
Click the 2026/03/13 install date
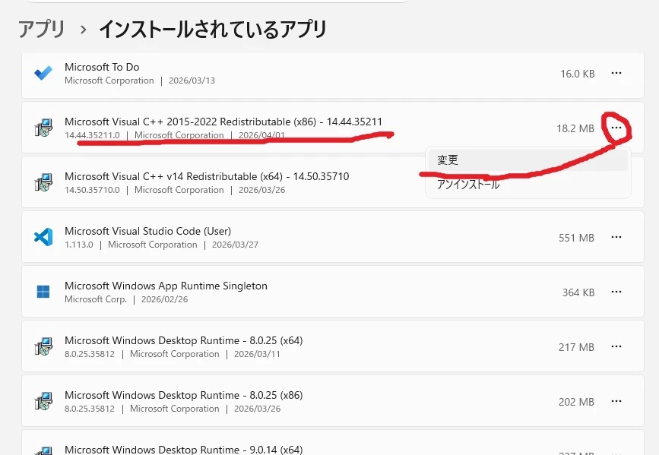192,81
